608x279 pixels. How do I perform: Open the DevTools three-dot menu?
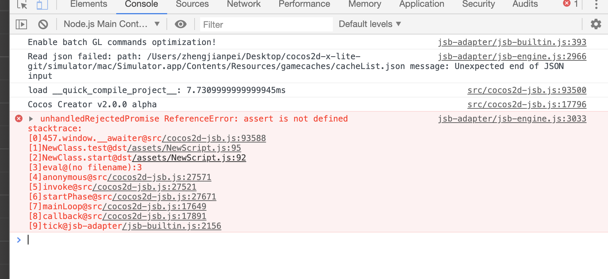pyautogui.click(x=596, y=4)
